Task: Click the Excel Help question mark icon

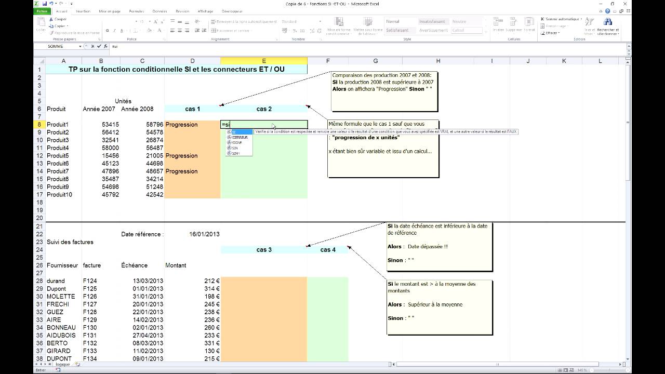Action: pos(607,11)
